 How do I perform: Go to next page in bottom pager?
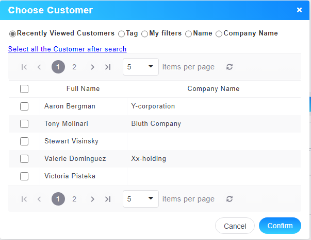pos(92,199)
